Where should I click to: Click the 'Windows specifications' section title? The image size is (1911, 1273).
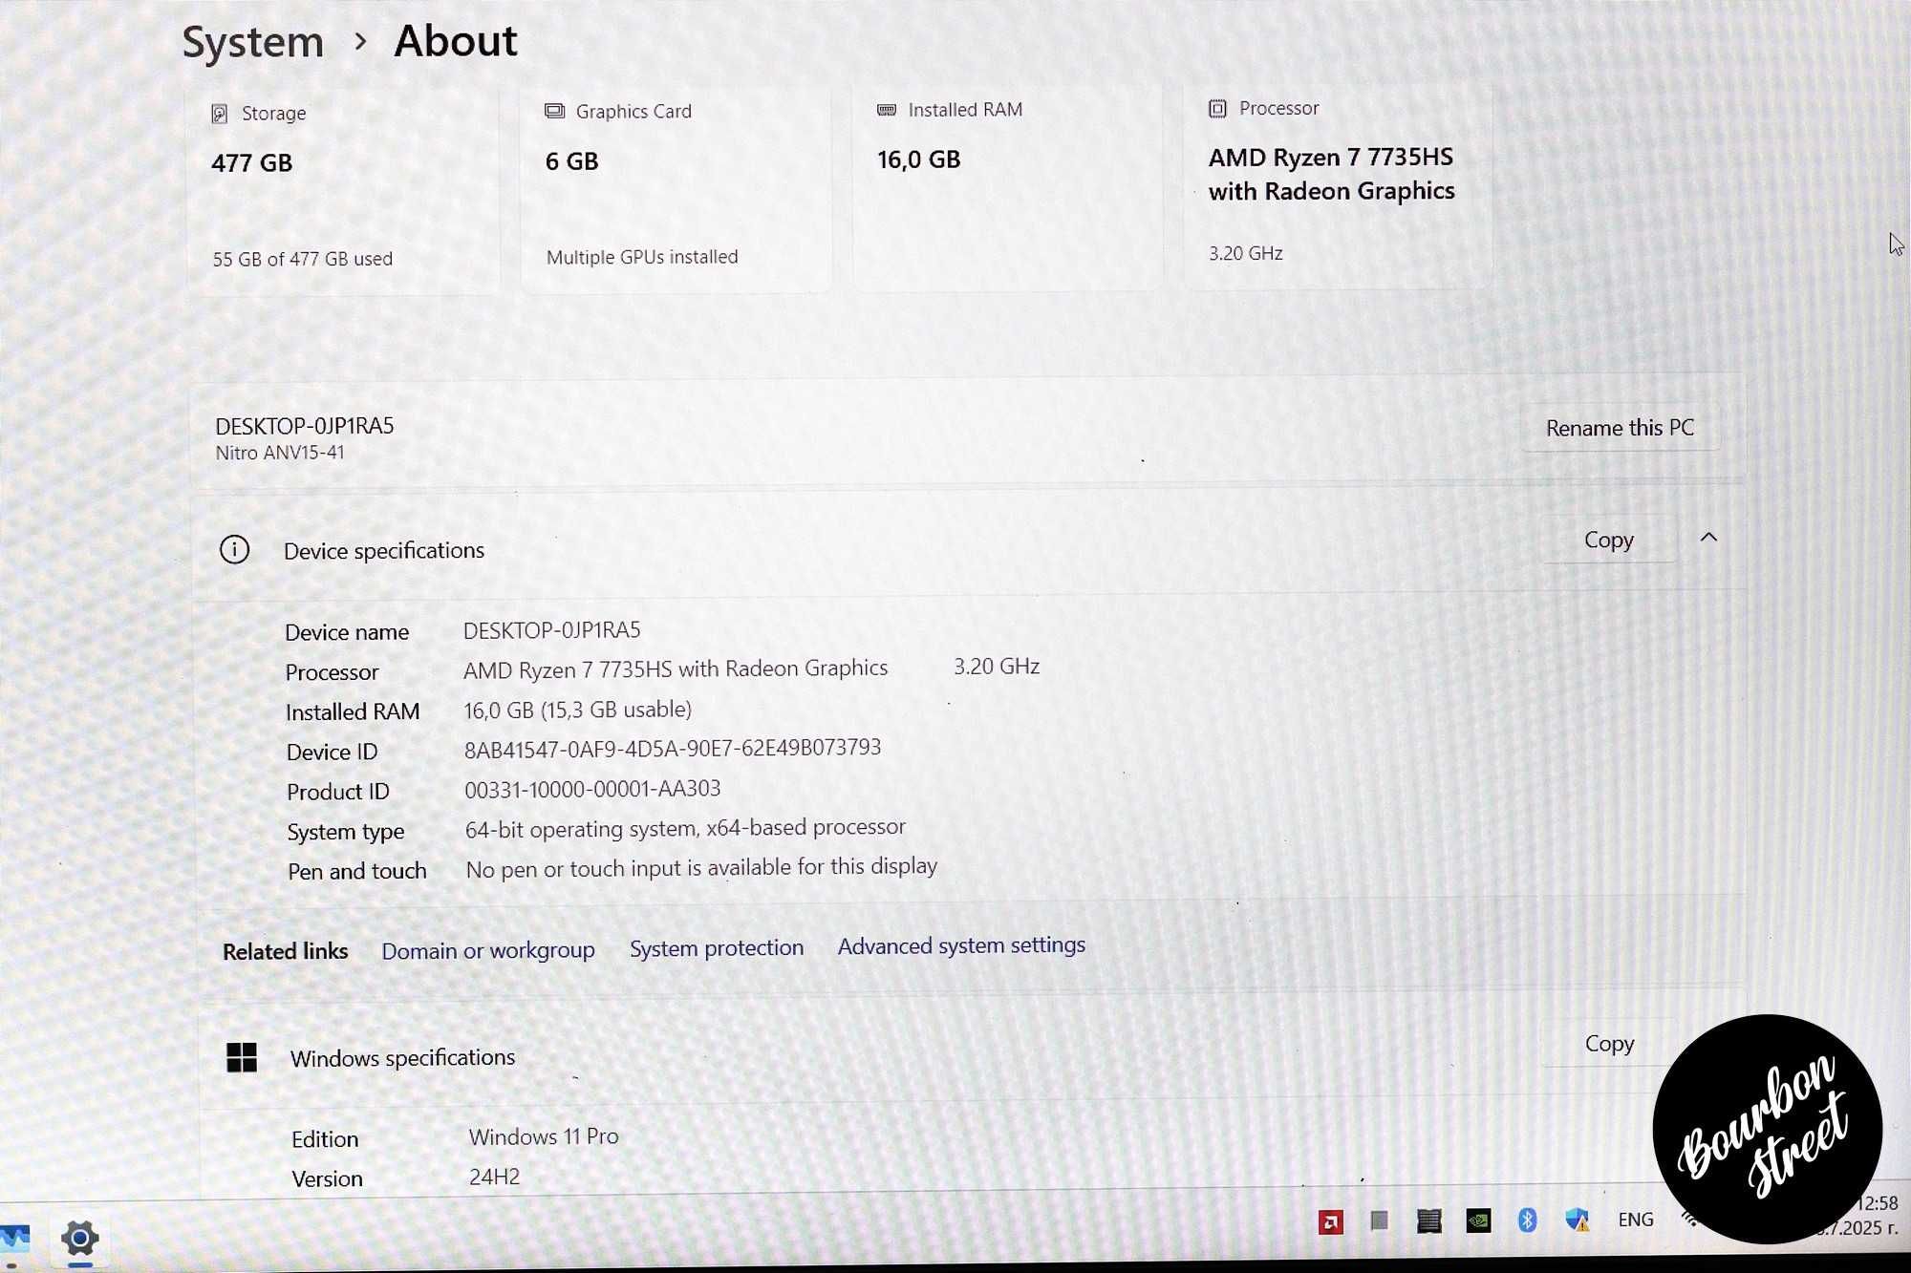point(402,1058)
